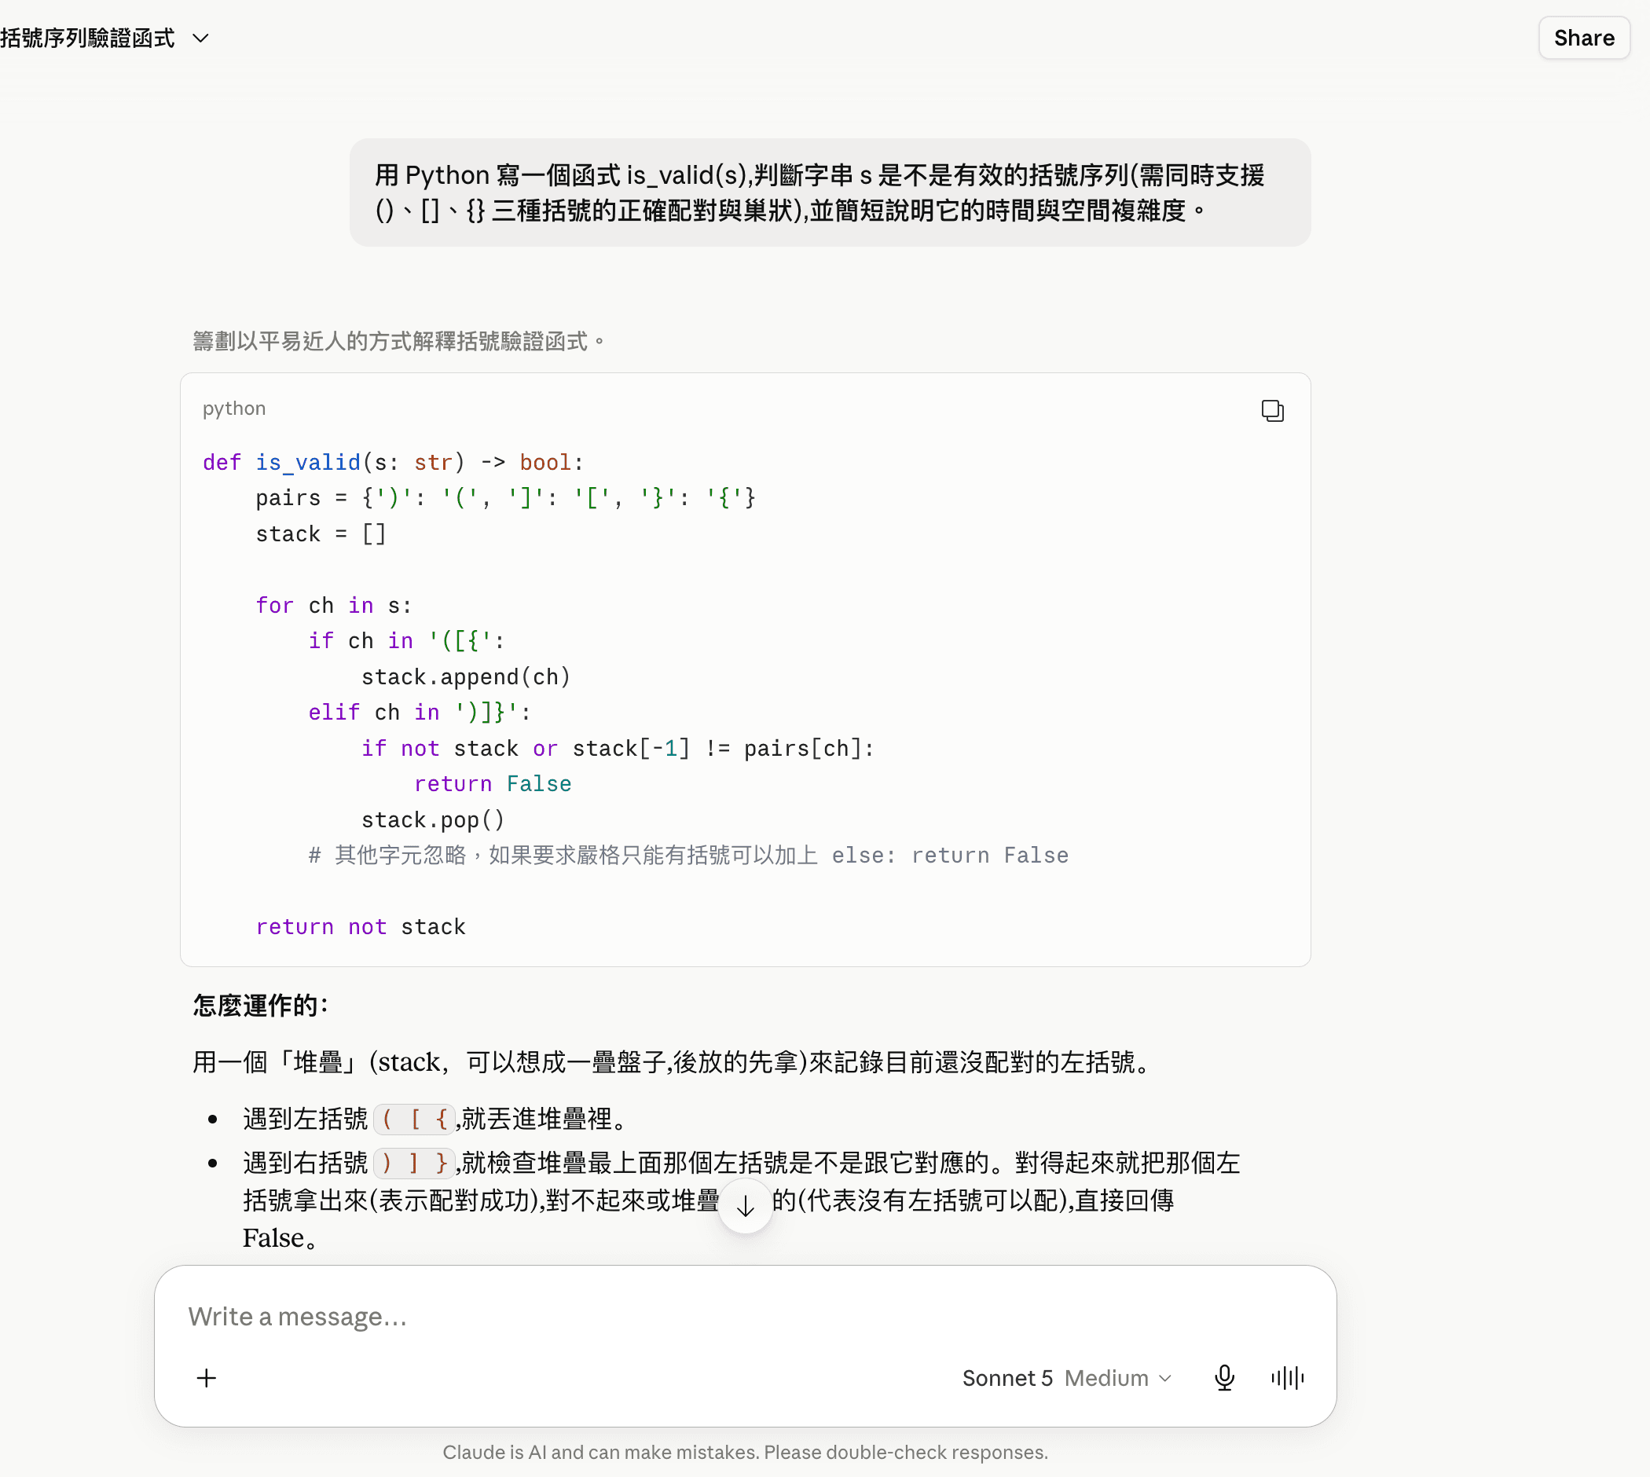Click the if ch in '([{' line
Image resolution: width=1650 pixels, height=1477 pixels.
click(x=405, y=641)
